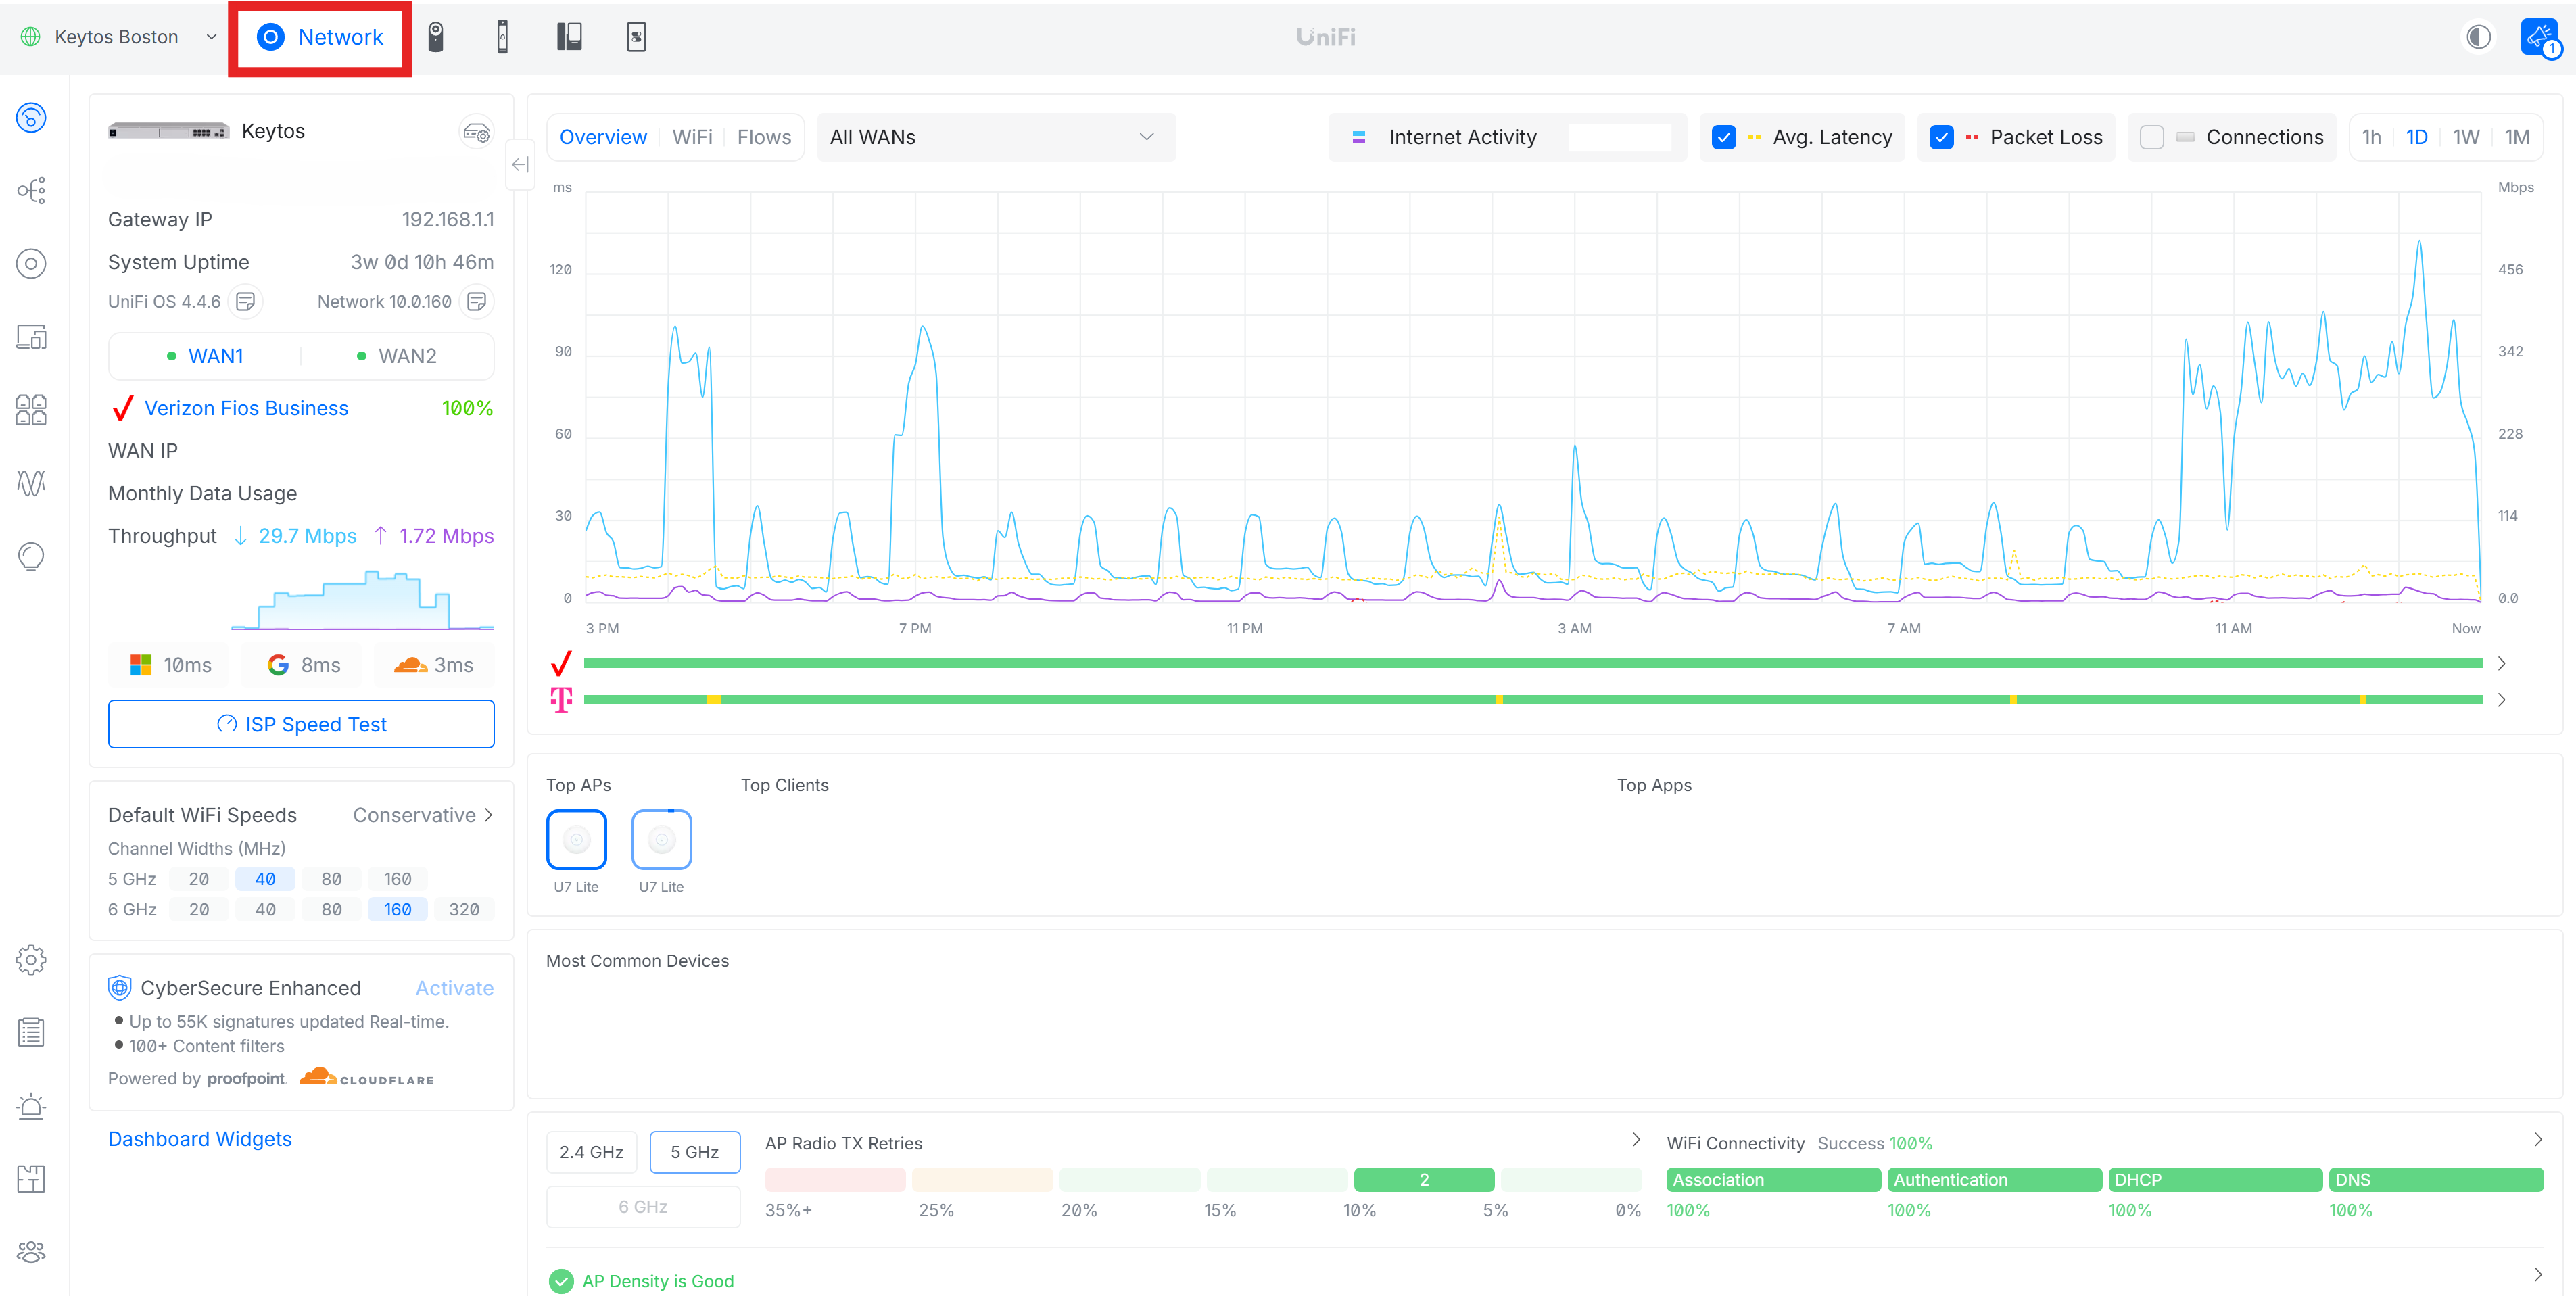Enable the Connections checkbox
This screenshot has width=2576, height=1296.
[2151, 137]
